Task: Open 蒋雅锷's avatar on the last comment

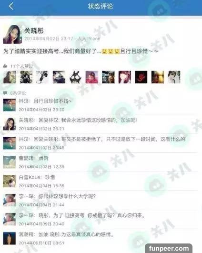Action: (10, 238)
